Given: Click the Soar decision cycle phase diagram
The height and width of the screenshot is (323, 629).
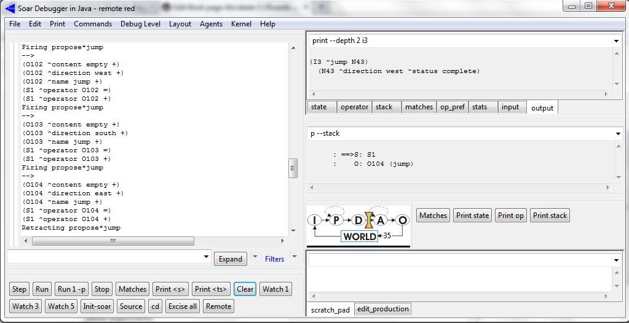Looking at the screenshot, I should click(359, 226).
